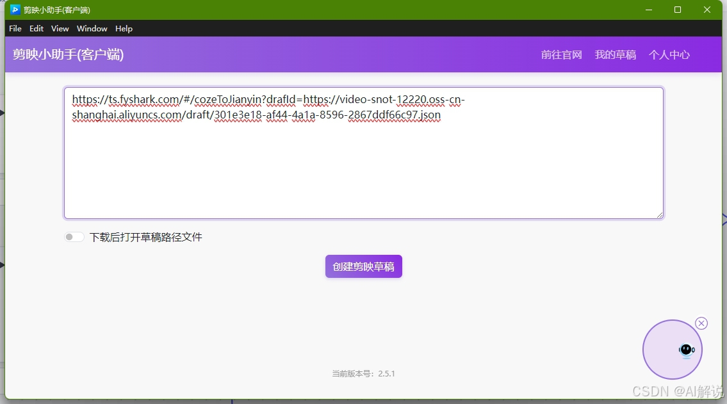Click the text area resize handle
This screenshot has width=727, height=404.
coord(660,215)
